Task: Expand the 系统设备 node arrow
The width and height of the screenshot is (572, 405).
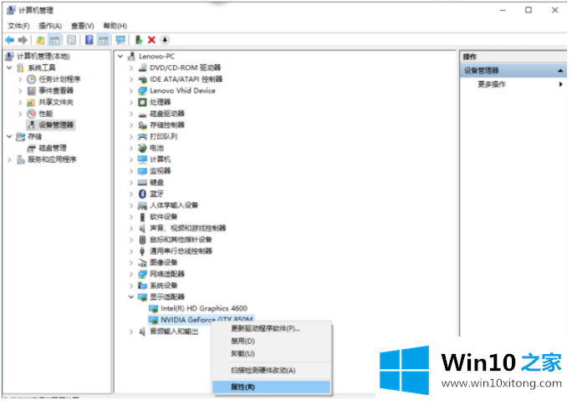Action: coord(131,286)
